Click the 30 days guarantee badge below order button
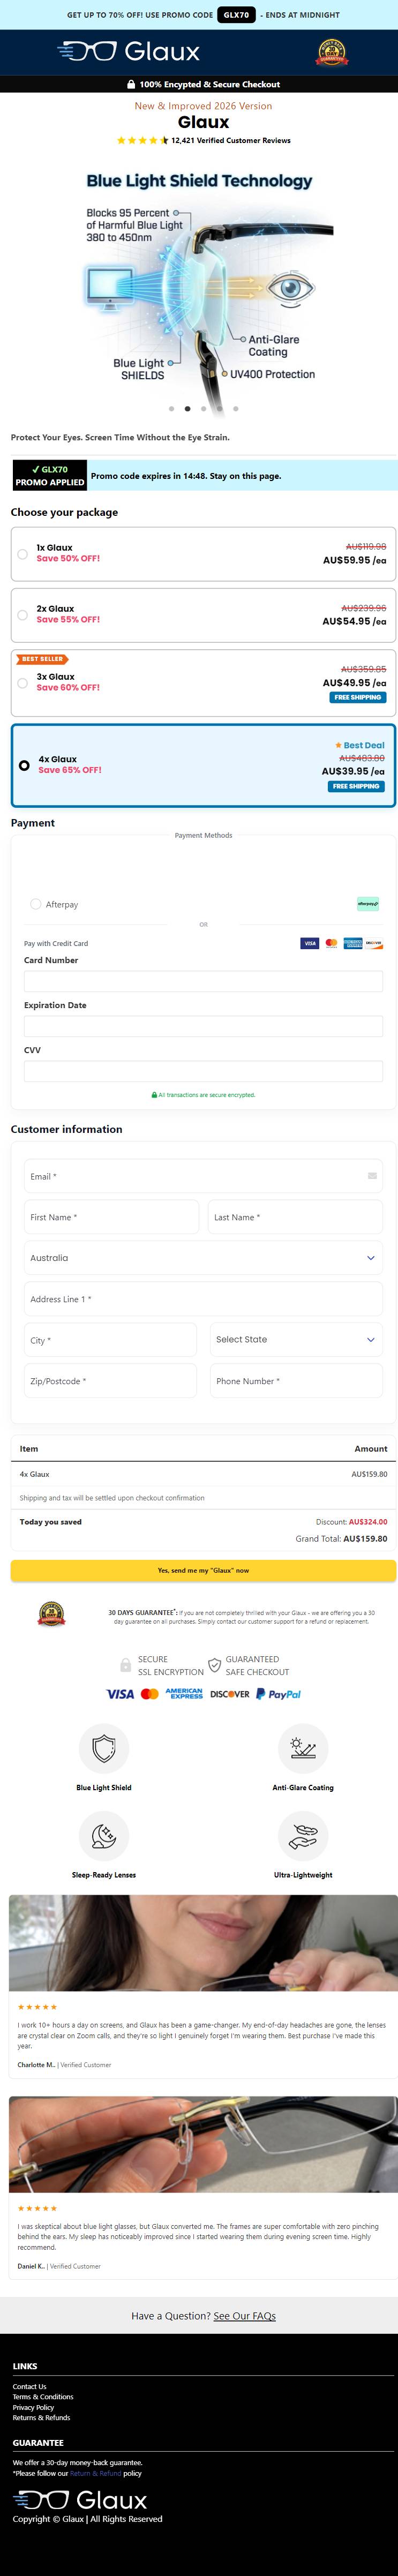The width and height of the screenshot is (398, 2576). [51, 1613]
